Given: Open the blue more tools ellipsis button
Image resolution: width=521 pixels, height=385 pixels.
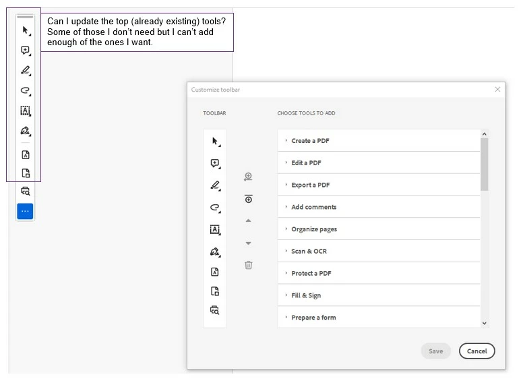Looking at the screenshot, I should (25, 211).
